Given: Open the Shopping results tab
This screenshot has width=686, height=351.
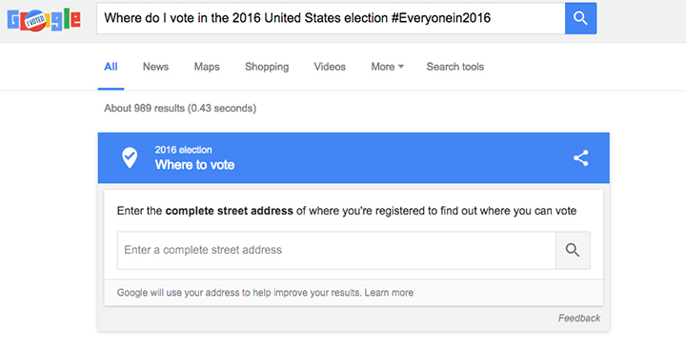Looking at the screenshot, I should click(x=267, y=67).
